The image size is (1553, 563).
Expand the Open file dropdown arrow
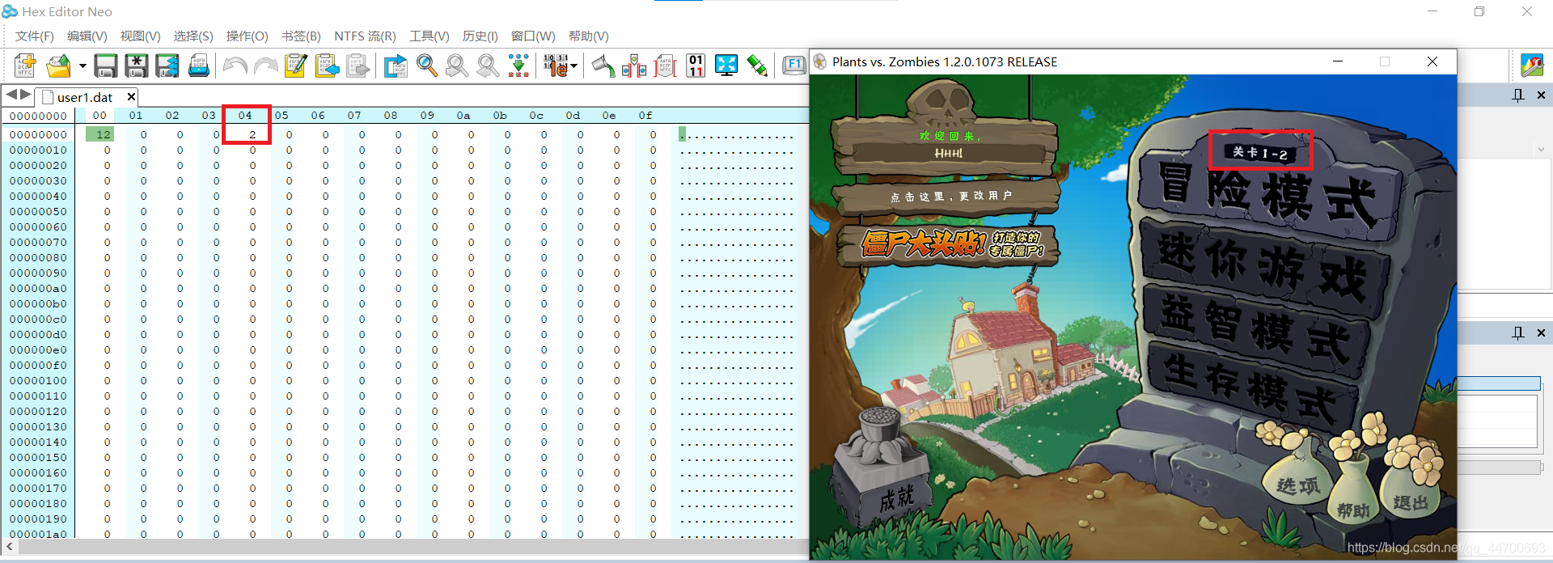point(83,66)
